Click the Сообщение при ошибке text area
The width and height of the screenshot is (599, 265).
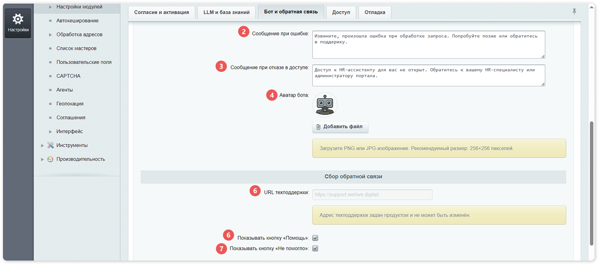pyautogui.click(x=429, y=45)
